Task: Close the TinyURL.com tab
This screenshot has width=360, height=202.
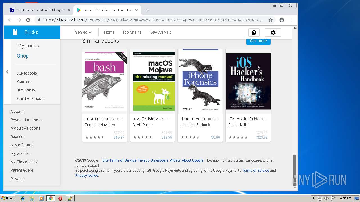Action: [69, 10]
